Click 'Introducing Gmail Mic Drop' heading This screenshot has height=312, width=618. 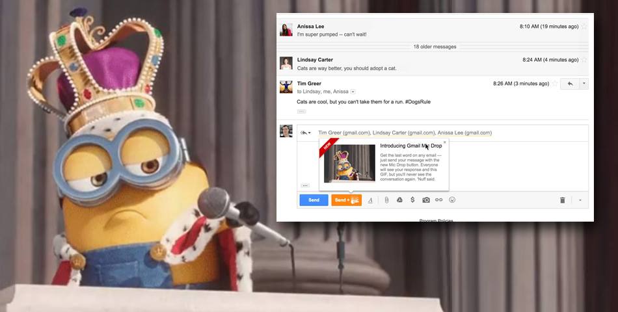(411, 146)
